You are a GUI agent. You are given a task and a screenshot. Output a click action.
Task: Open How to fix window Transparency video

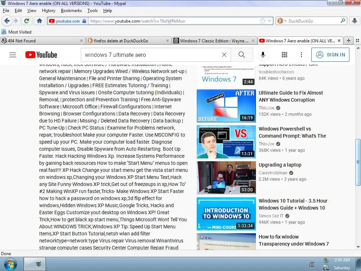pos(294,240)
